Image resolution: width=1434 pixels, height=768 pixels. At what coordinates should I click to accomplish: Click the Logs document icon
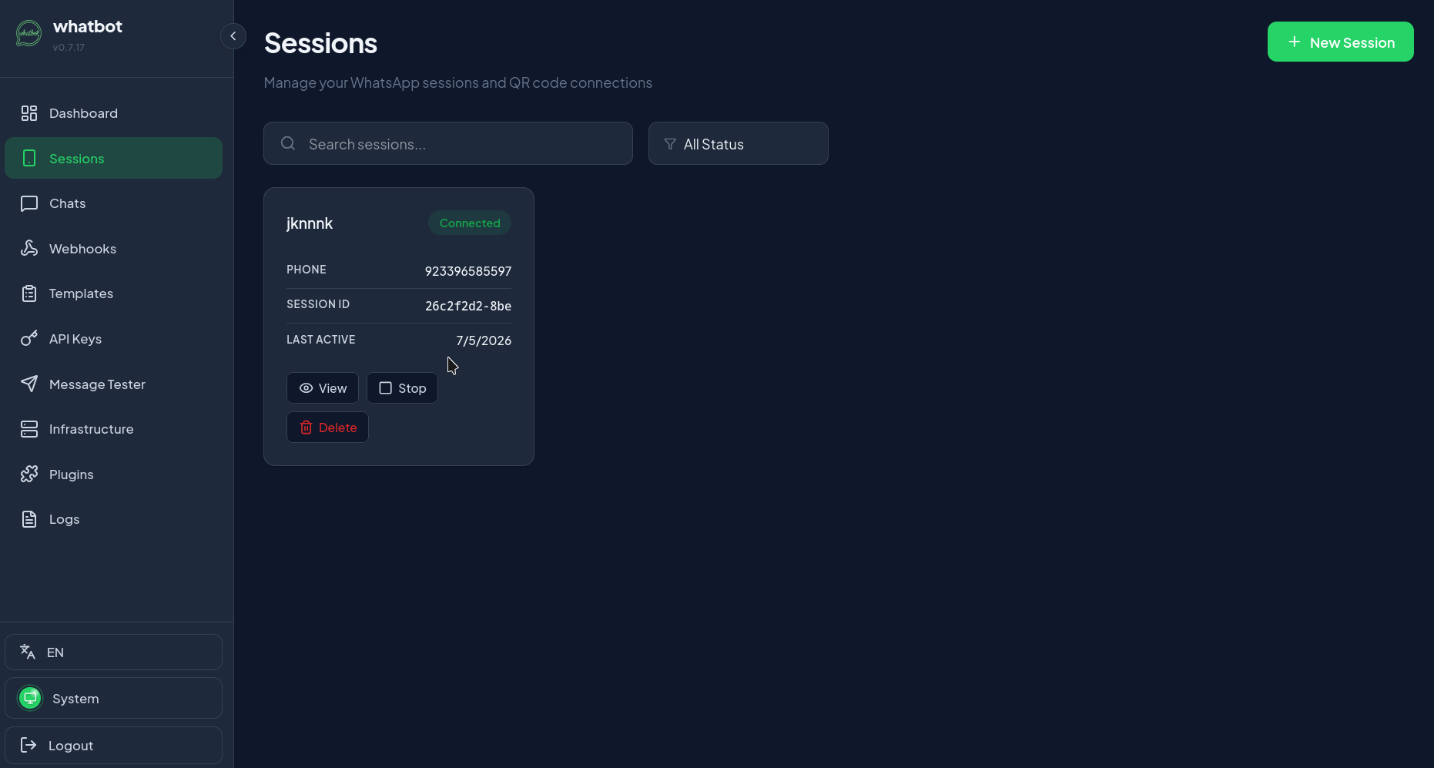pos(29,519)
